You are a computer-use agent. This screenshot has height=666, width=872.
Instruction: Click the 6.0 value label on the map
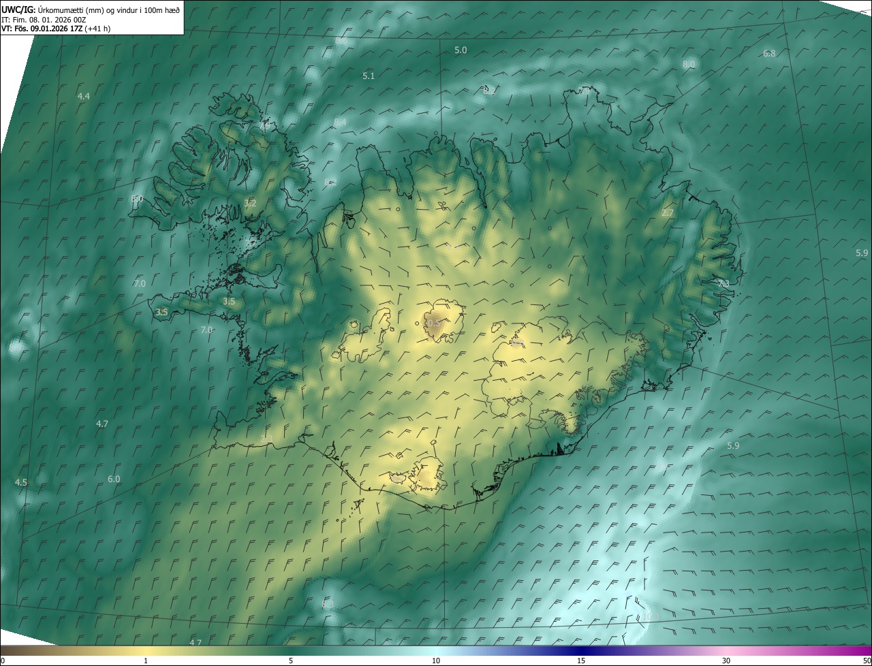point(114,479)
